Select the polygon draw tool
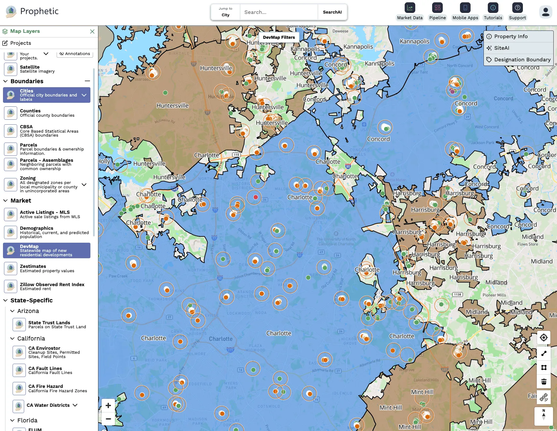 tap(544, 367)
